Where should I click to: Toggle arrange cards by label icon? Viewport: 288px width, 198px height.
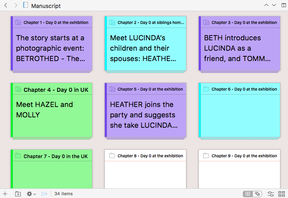pos(271,194)
